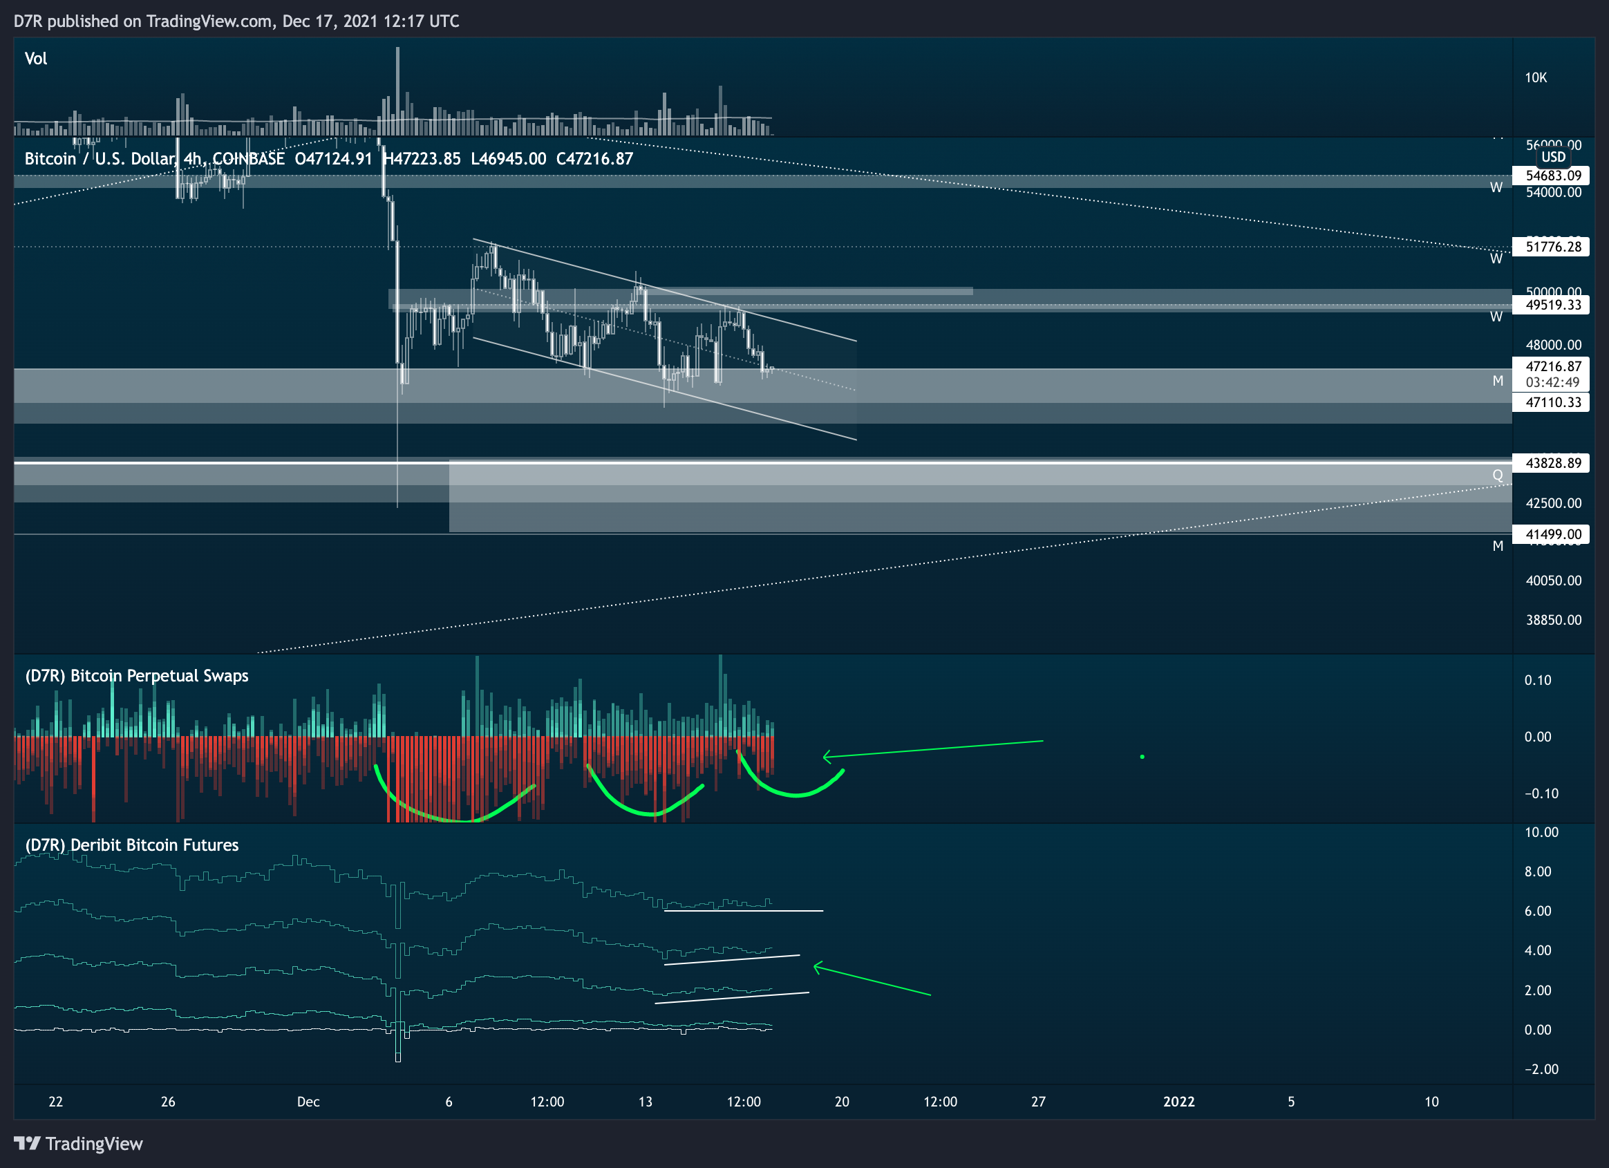Click the Q level marker near 43828.89

click(x=1498, y=475)
